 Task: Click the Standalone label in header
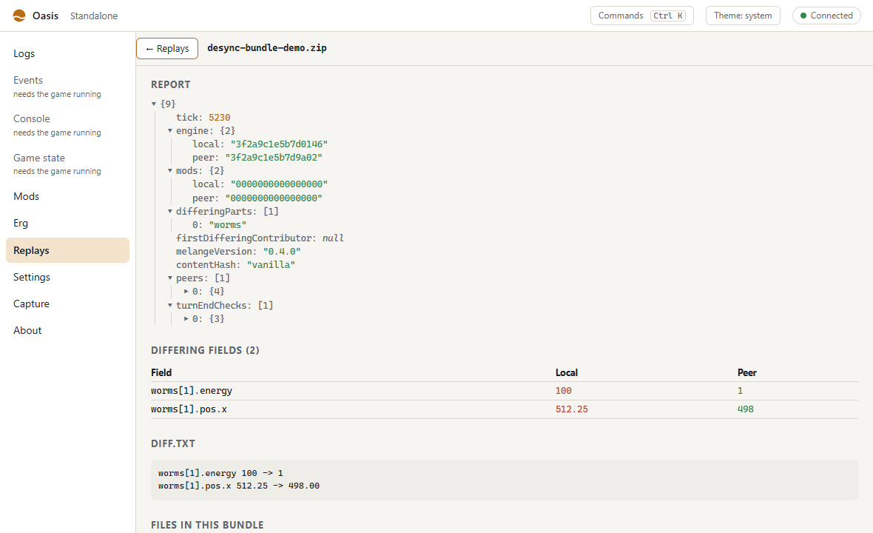pos(93,16)
